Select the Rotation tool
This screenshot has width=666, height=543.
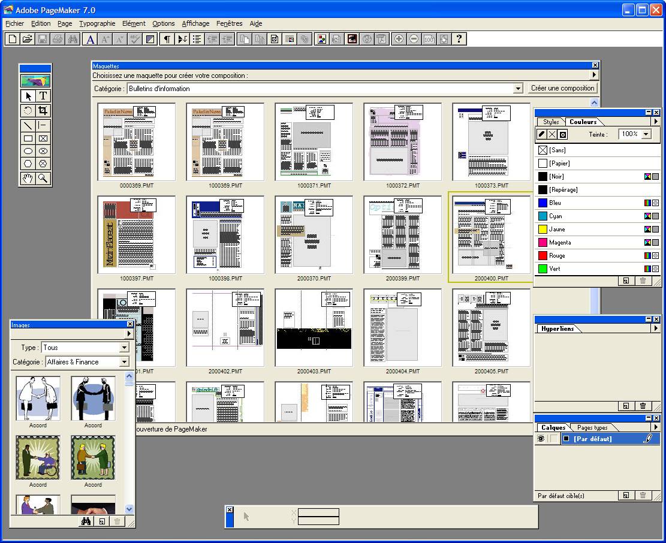[x=27, y=110]
